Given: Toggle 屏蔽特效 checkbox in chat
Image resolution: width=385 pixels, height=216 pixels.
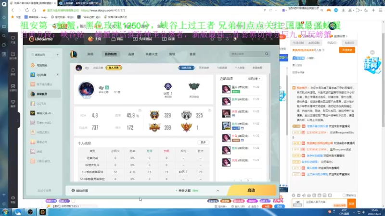Looking at the screenshot, I should point(344,195).
